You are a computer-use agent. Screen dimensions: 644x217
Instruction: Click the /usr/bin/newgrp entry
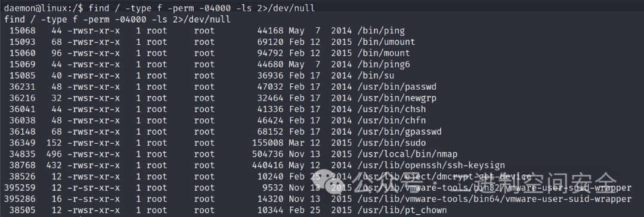coord(397,98)
